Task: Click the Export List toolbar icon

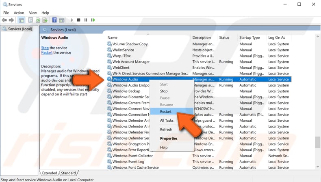Action: [45, 20]
